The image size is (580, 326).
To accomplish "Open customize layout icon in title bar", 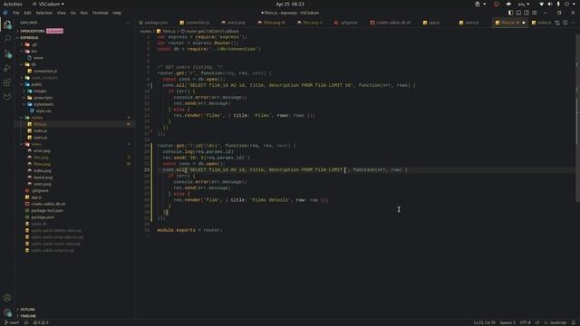I will tap(535, 13).
